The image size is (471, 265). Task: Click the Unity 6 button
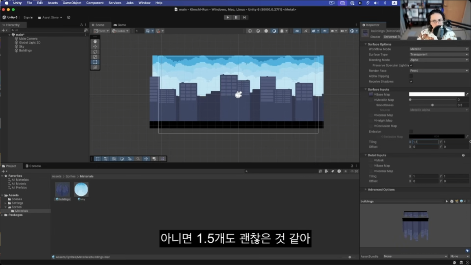click(10, 18)
